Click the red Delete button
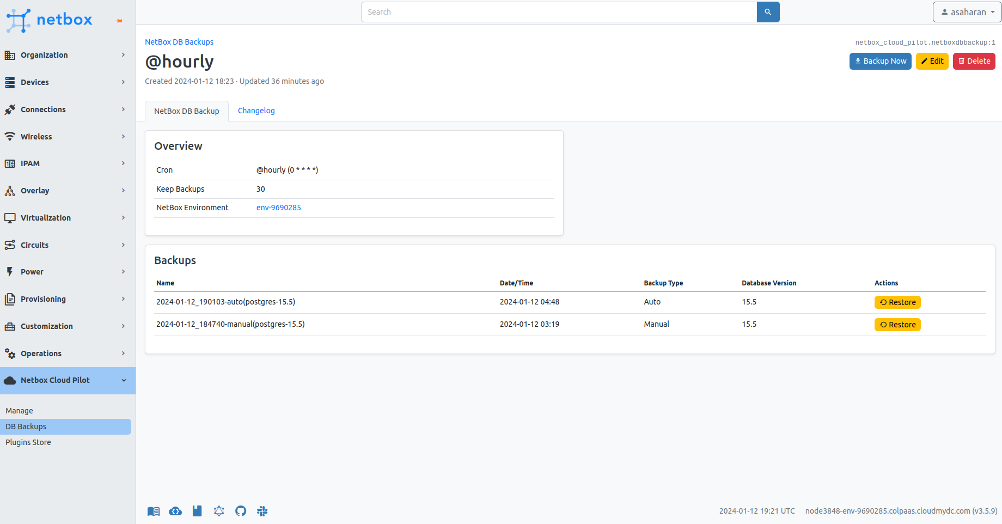Image resolution: width=1002 pixels, height=524 pixels. (x=974, y=61)
